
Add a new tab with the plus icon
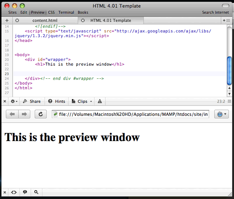click(x=7, y=20)
